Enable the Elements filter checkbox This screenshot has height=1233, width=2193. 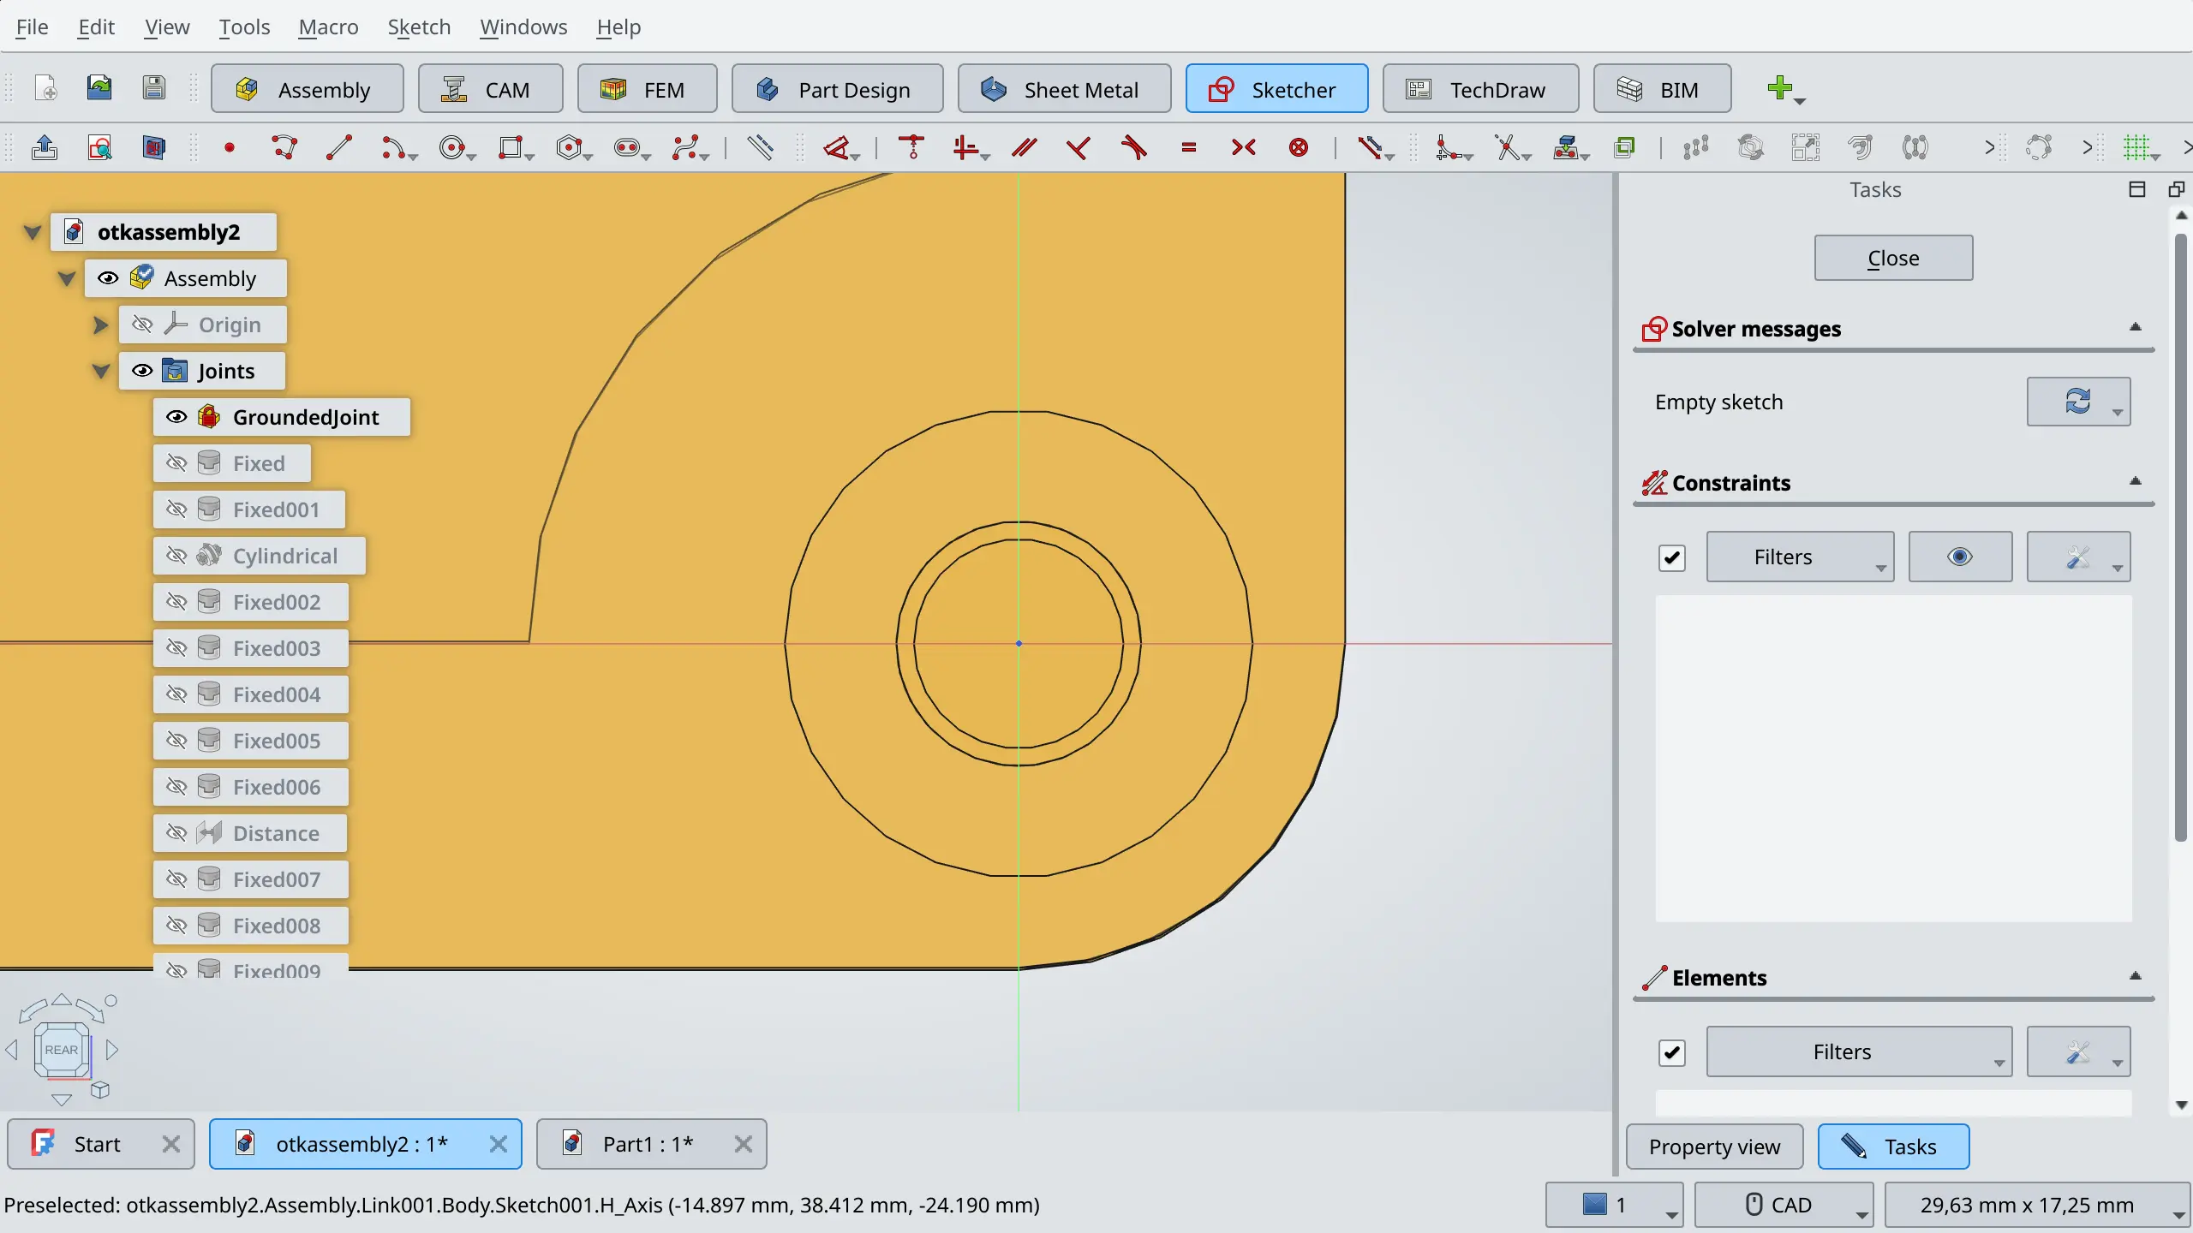click(x=1672, y=1051)
